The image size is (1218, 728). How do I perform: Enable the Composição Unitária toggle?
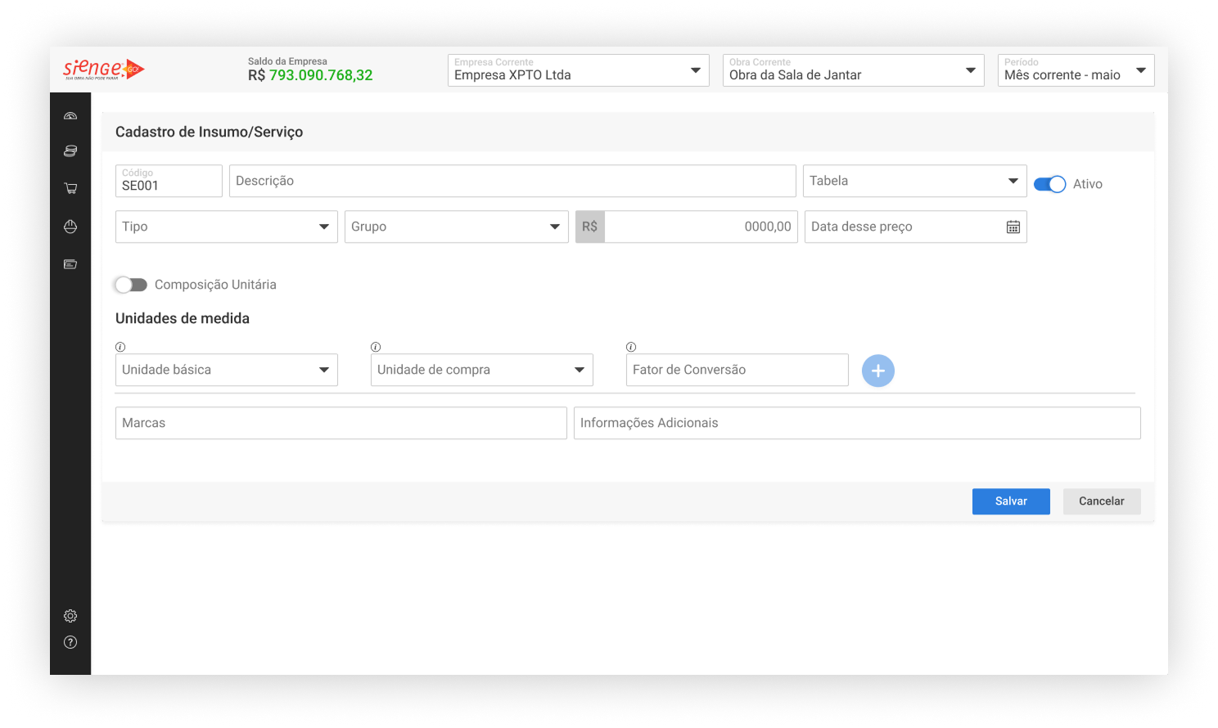tap(131, 285)
